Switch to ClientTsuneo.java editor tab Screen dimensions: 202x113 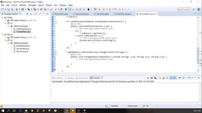pyautogui.click(x=123, y=14)
